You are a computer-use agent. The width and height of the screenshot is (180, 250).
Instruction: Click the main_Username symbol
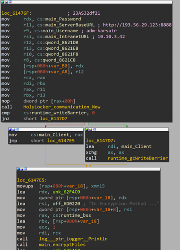pos(60,31)
